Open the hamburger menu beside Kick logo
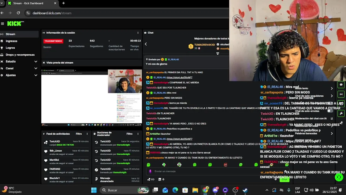Viewport: 346px width, 195px height. pos(2,24)
